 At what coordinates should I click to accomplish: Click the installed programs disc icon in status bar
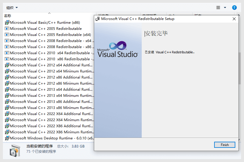(x=14, y=150)
